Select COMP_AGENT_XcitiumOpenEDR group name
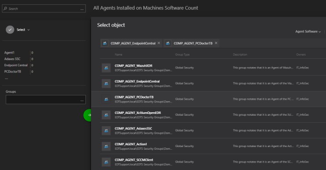 [138, 113]
